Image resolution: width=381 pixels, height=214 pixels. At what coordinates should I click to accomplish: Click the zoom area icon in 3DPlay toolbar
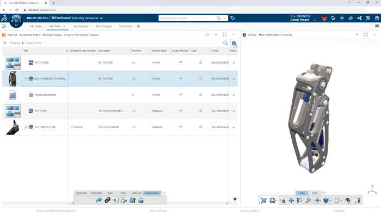299,200
